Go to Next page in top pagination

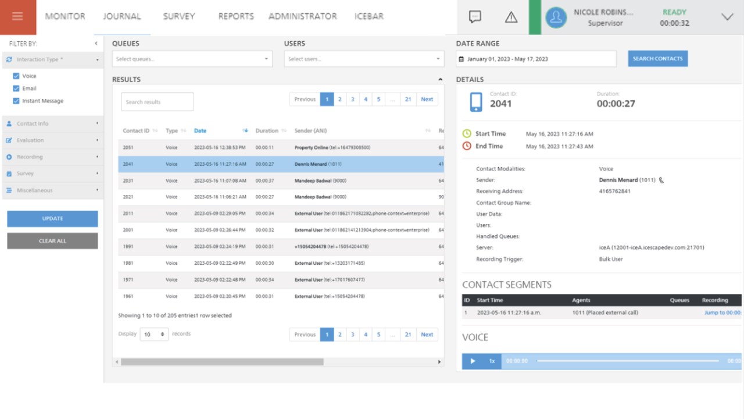[x=427, y=100]
